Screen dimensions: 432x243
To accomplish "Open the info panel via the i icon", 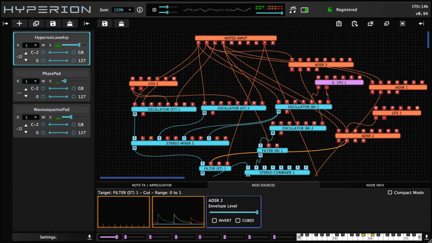I will pos(140,10).
